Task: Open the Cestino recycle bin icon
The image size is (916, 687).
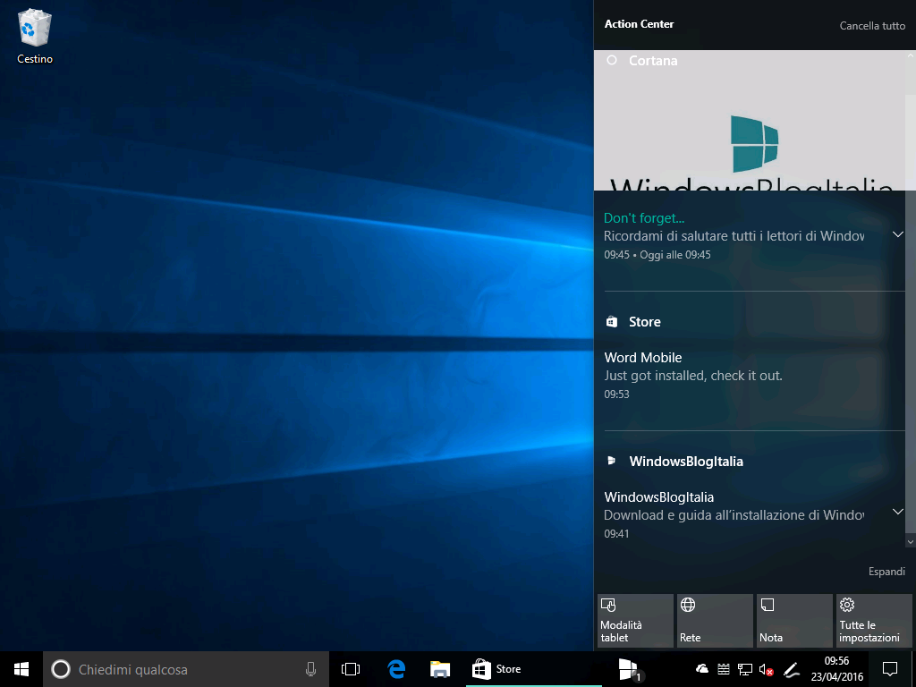Action: 35,36
